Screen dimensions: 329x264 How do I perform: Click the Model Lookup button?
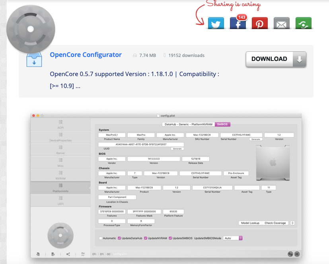(x=250, y=223)
